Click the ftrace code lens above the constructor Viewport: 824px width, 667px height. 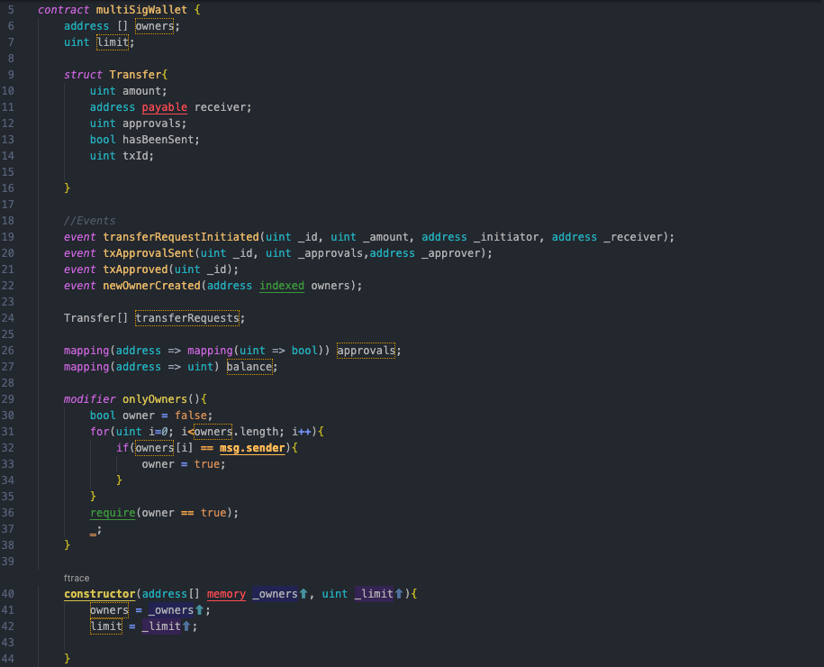(77, 578)
